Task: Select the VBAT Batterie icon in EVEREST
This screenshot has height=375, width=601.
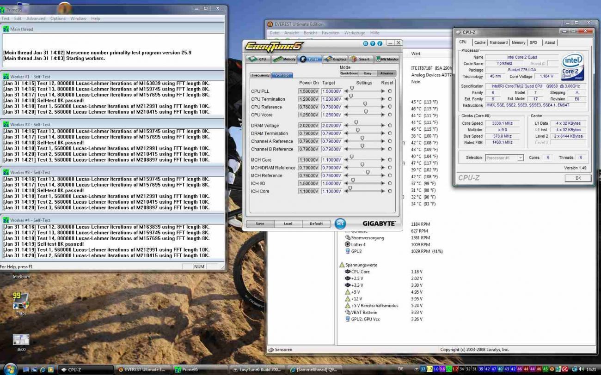Action: (348, 312)
